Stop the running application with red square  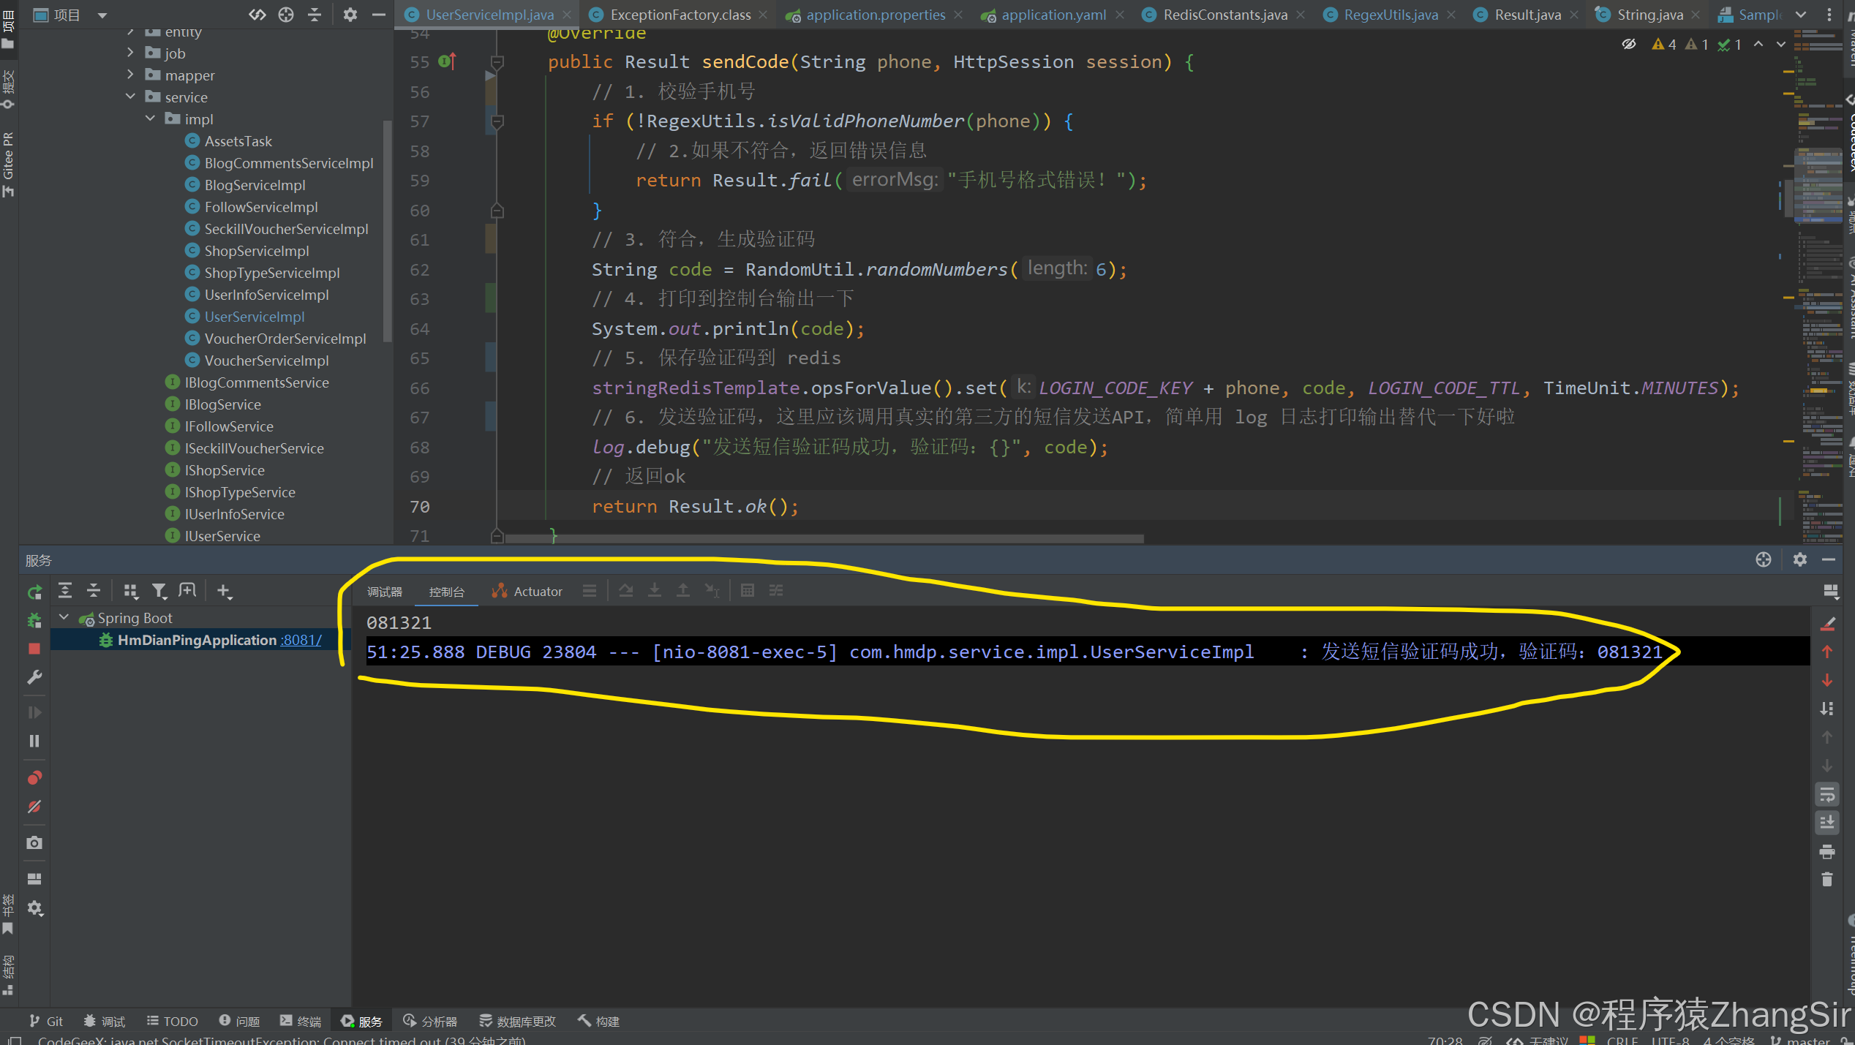pyautogui.click(x=34, y=649)
